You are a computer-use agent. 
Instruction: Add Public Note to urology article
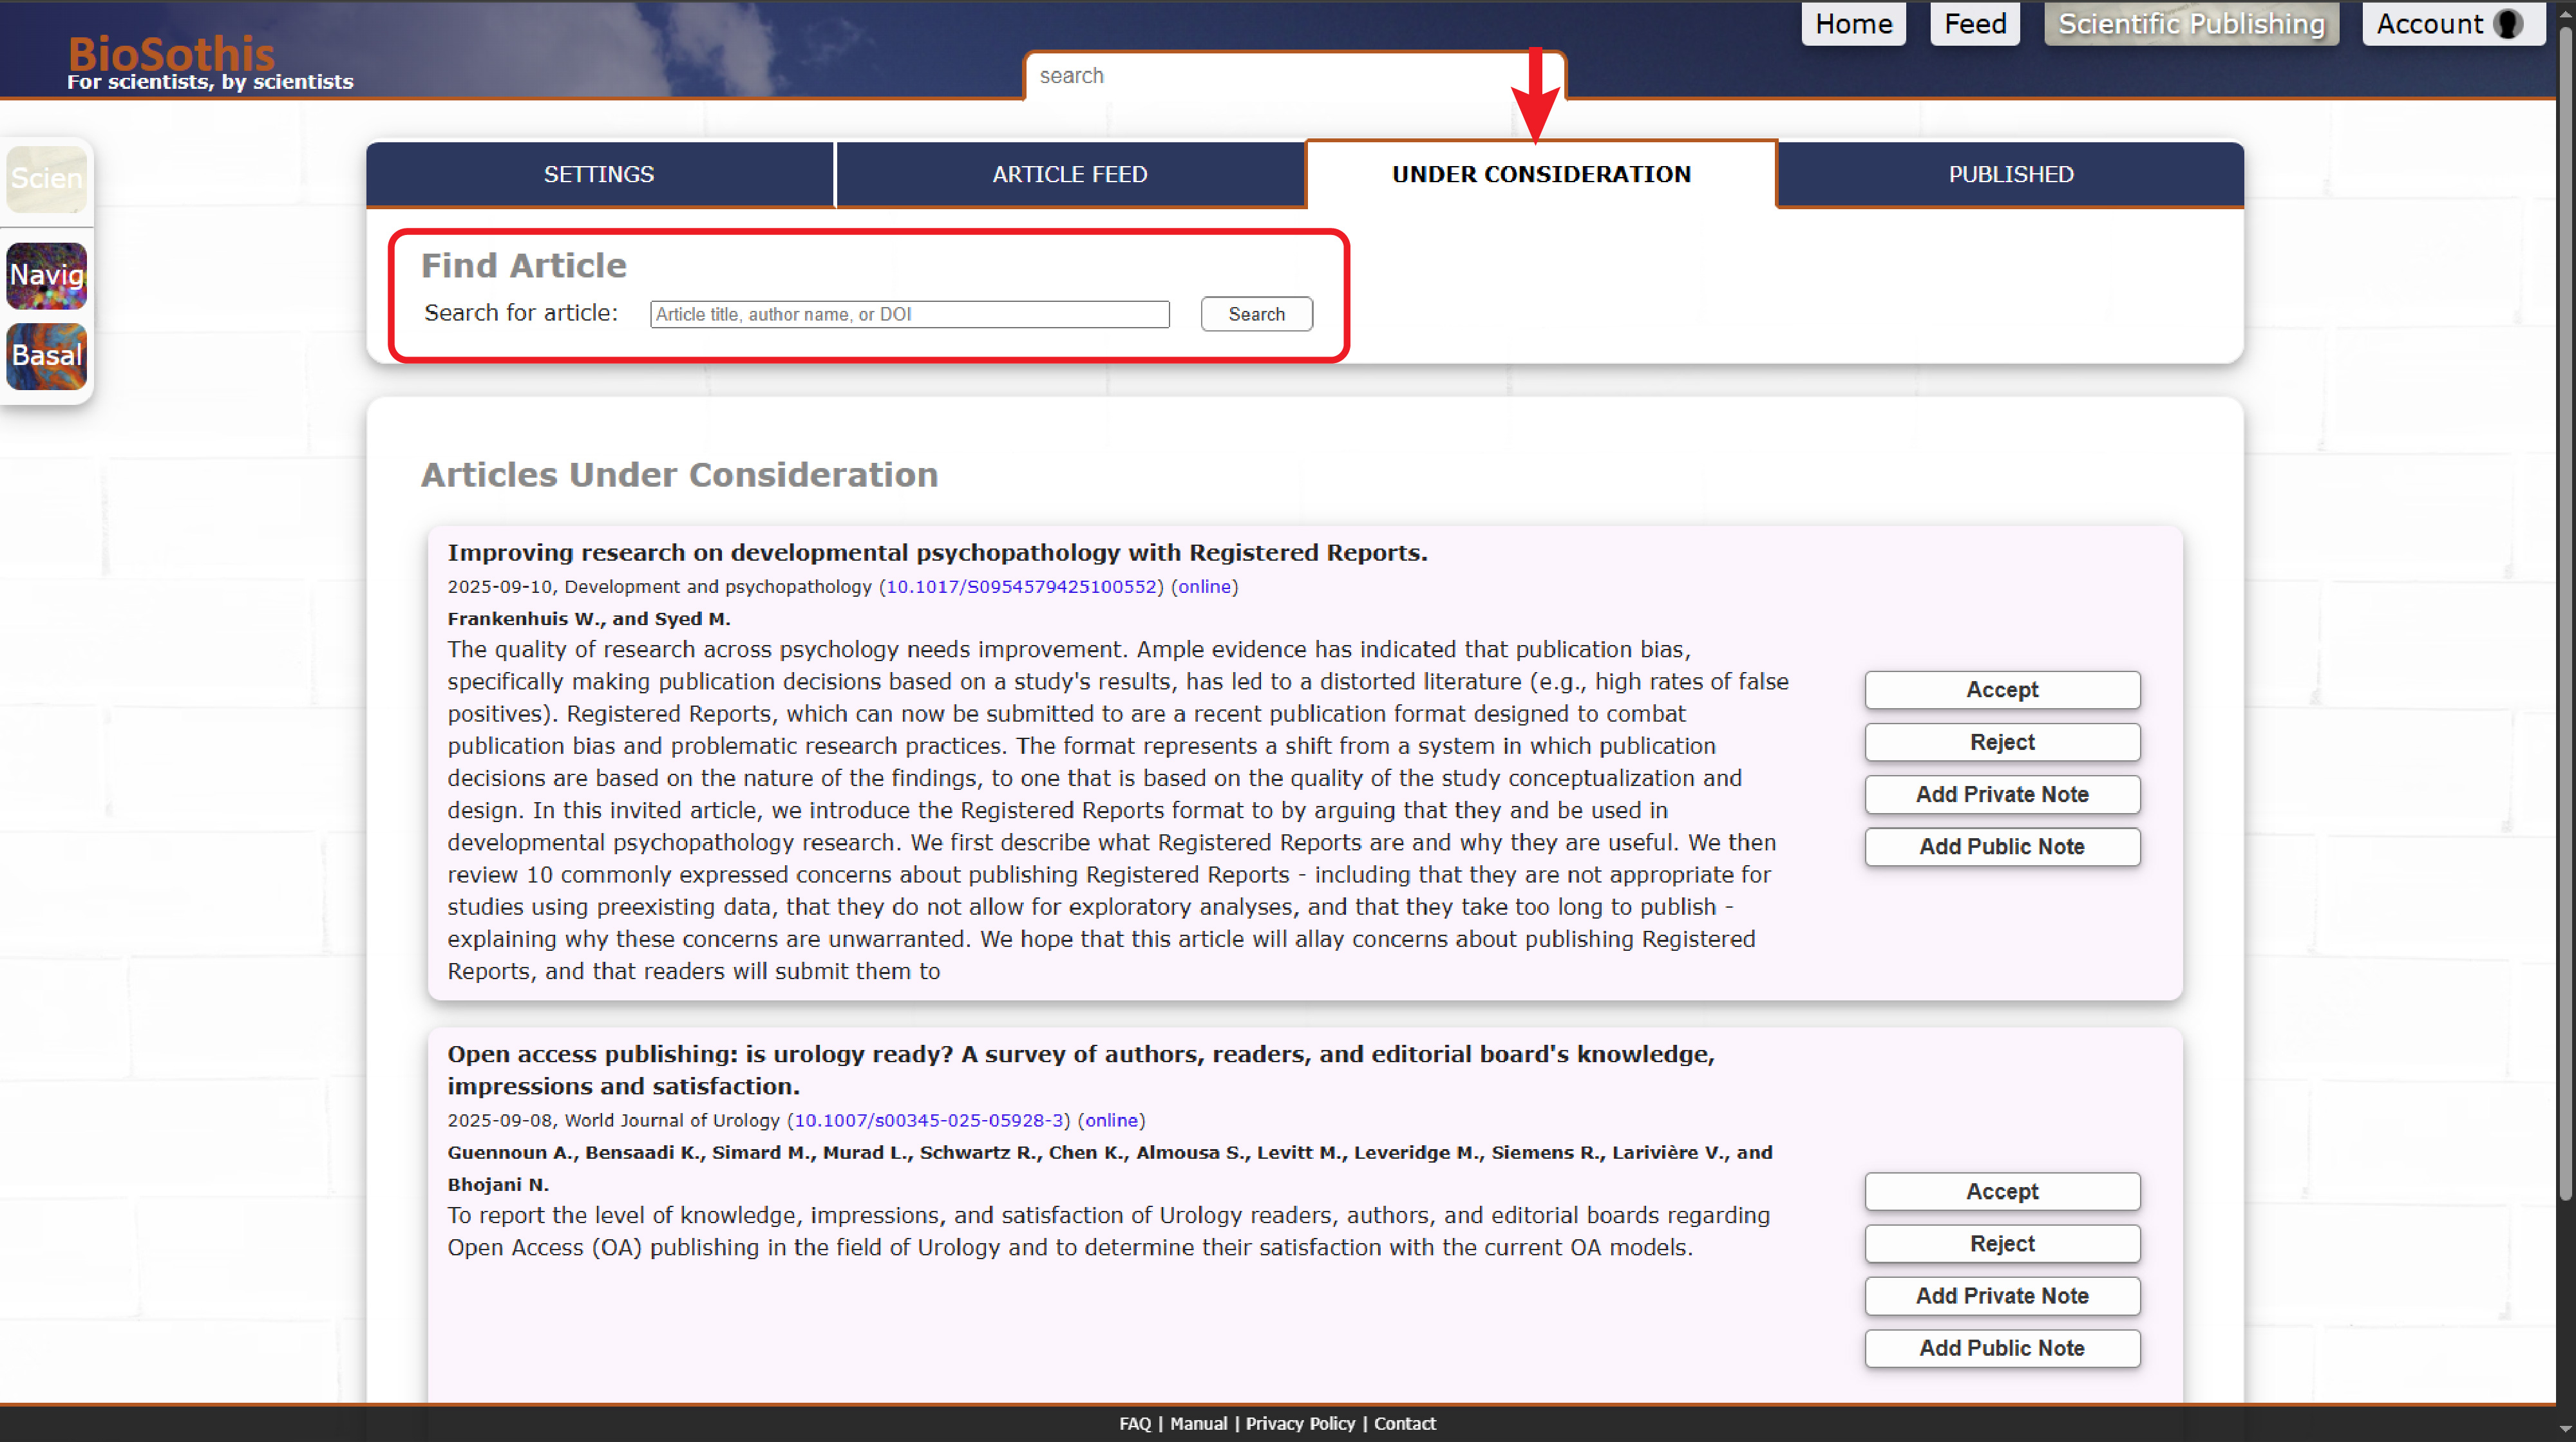coord(2001,1348)
